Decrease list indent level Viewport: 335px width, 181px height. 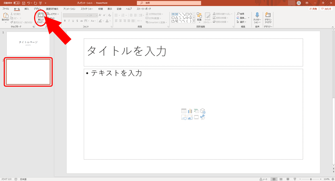click(x=131, y=15)
